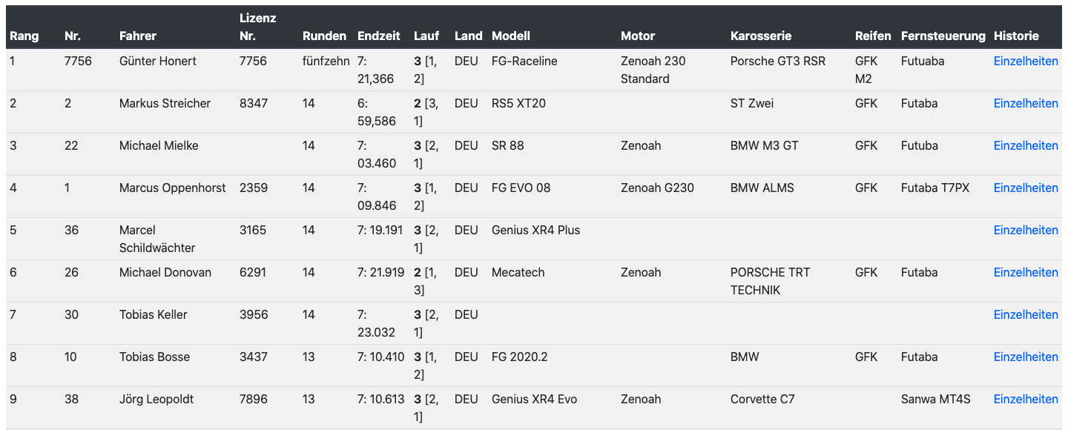Viewport: 1068px width, 430px height.
Task: Click the Endzeit column header
Action: point(379,36)
